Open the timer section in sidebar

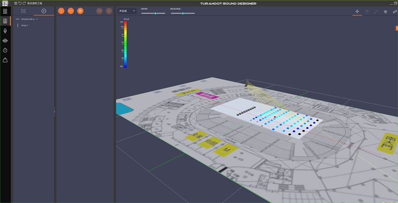pyautogui.click(x=5, y=50)
